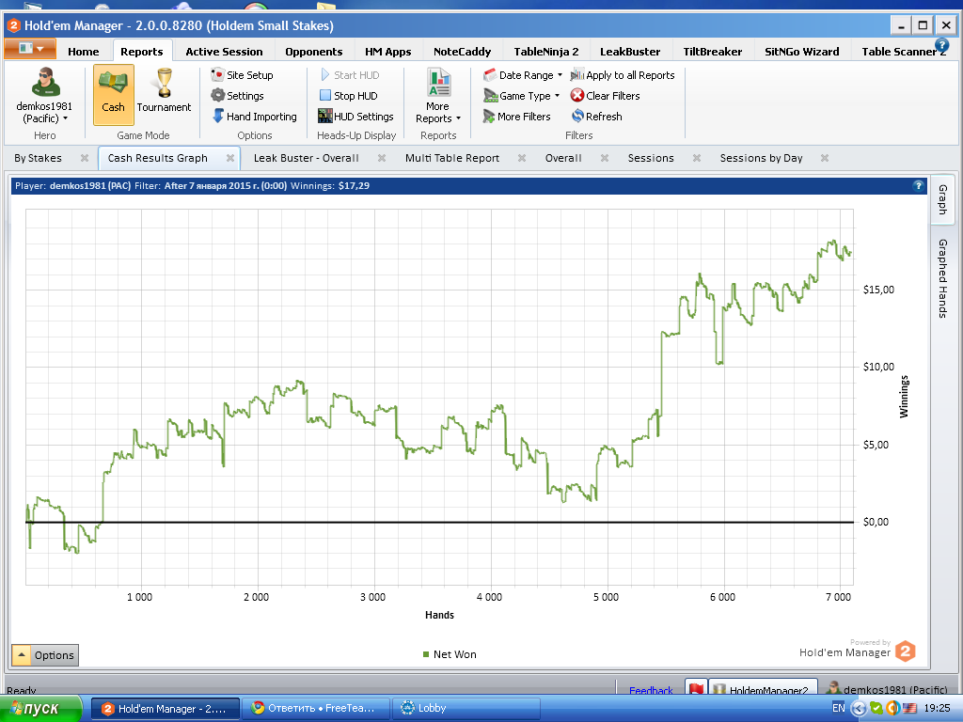963x722 pixels.
Task: Close the Overall report tab
Action: (x=605, y=158)
